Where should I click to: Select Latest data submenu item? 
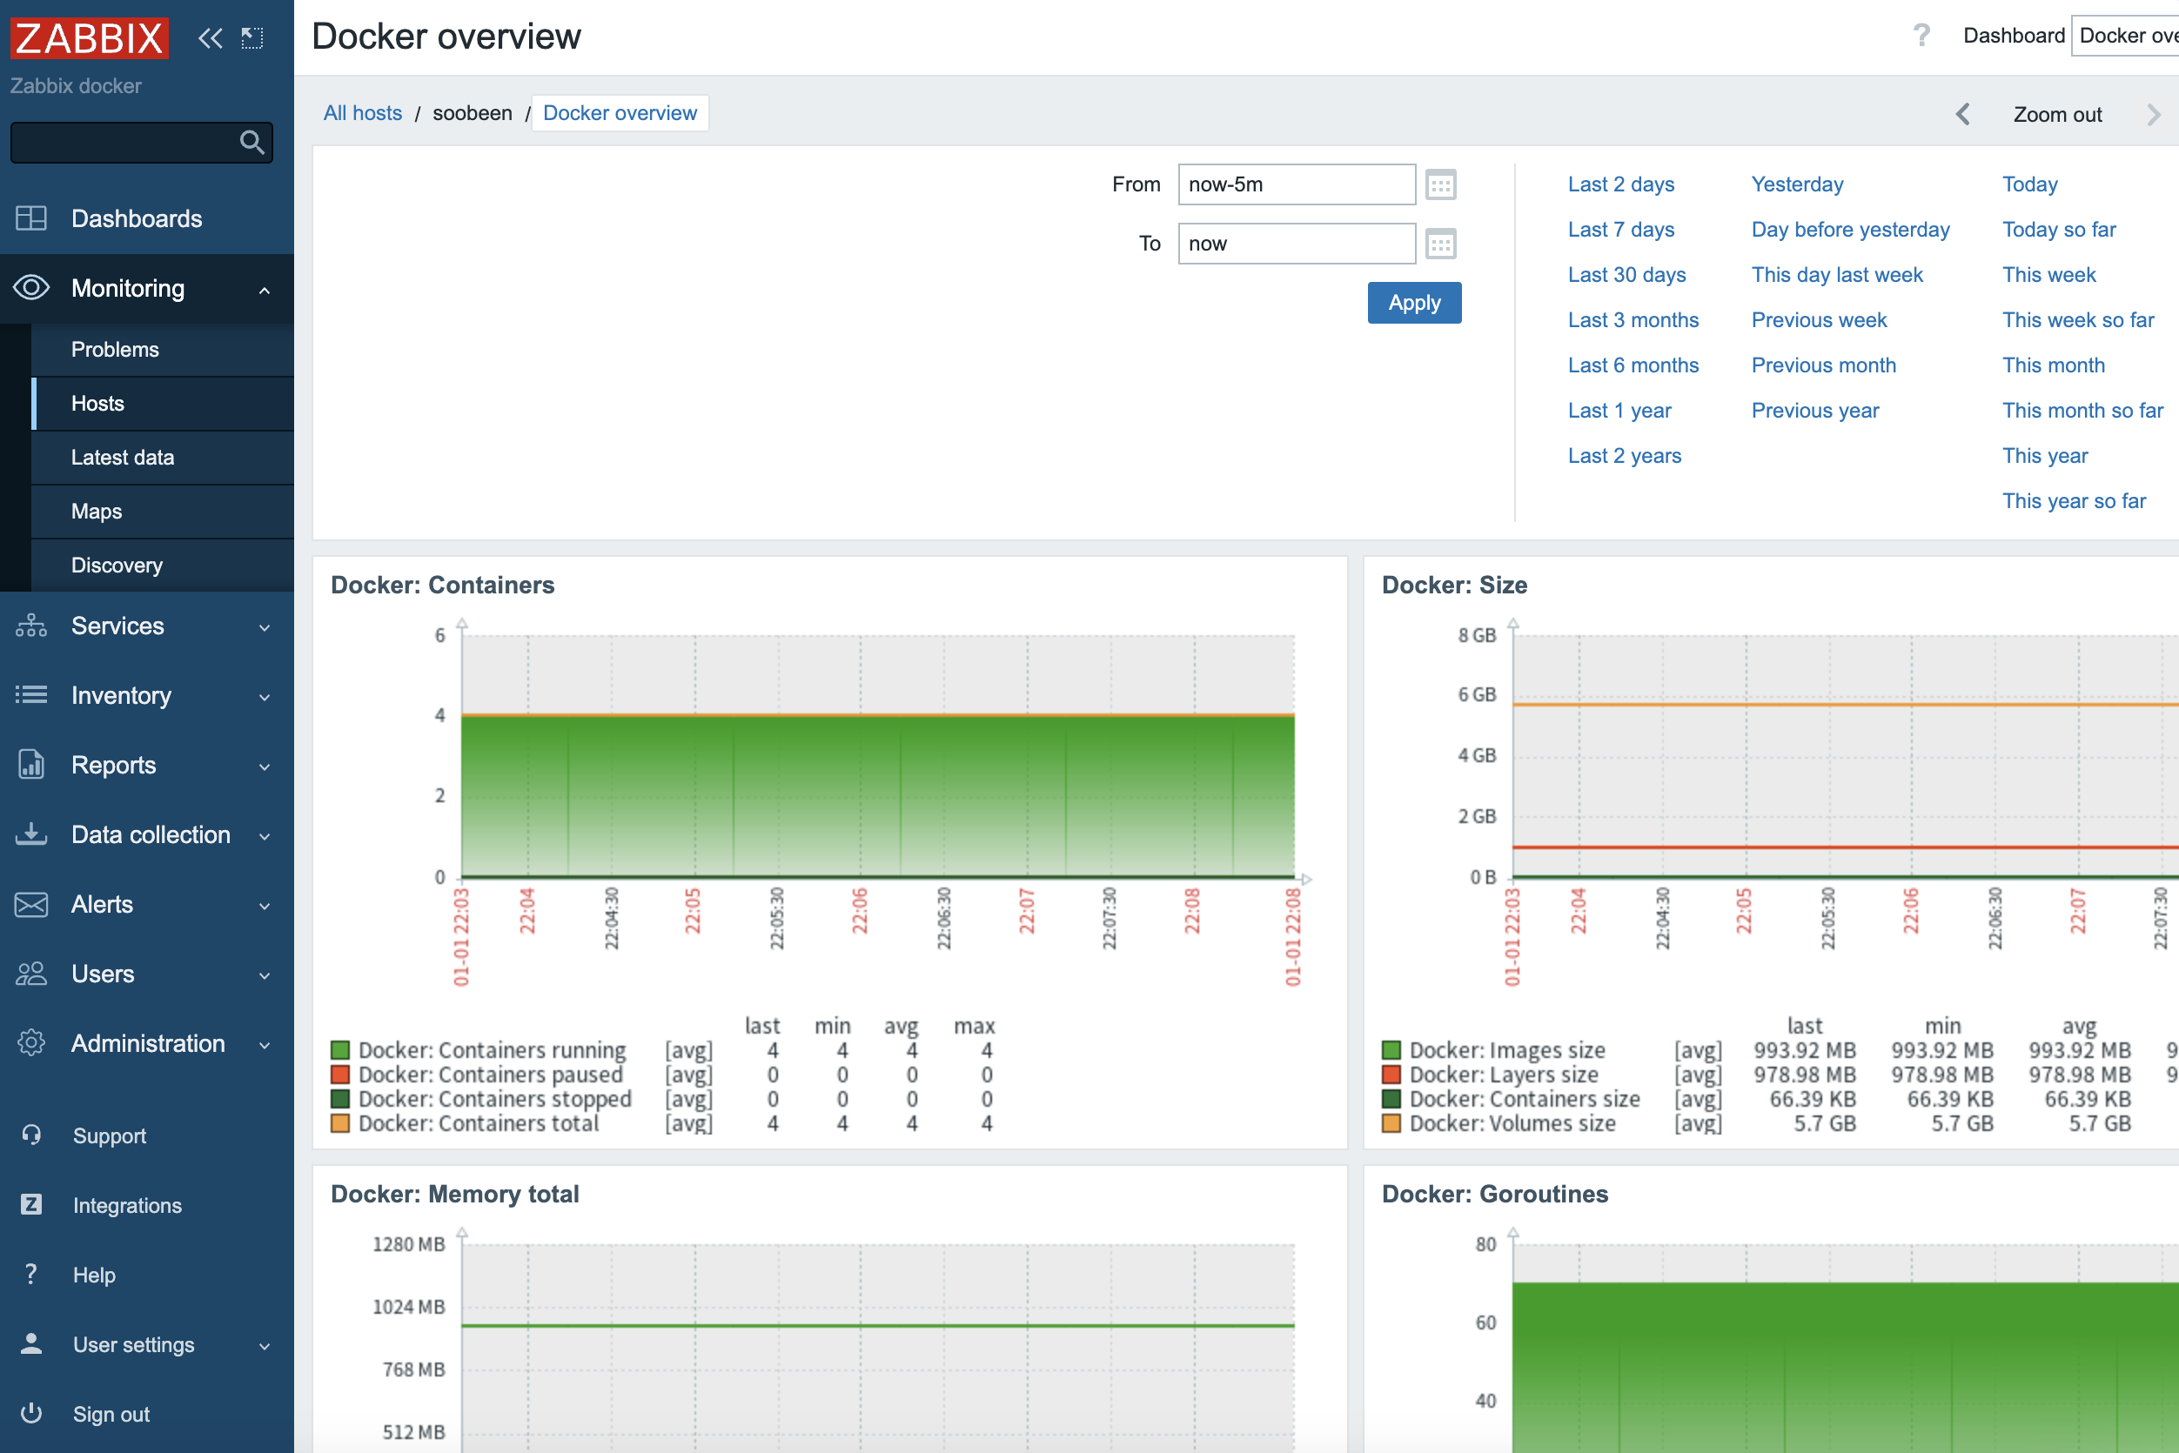pos(123,457)
